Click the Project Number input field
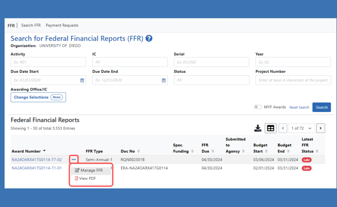The width and height of the screenshot is (337, 207). tap(293, 80)
